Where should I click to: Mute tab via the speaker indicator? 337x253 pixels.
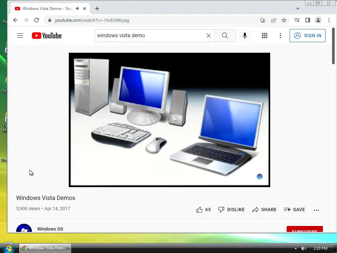(78, 8)
